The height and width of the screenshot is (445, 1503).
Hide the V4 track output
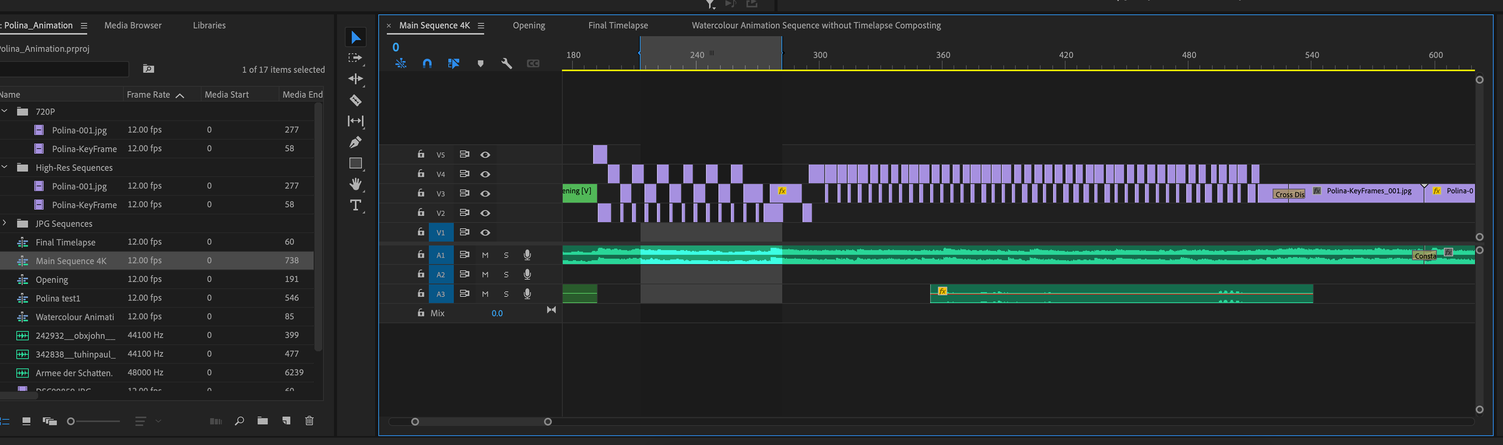(x=485, y=174)
